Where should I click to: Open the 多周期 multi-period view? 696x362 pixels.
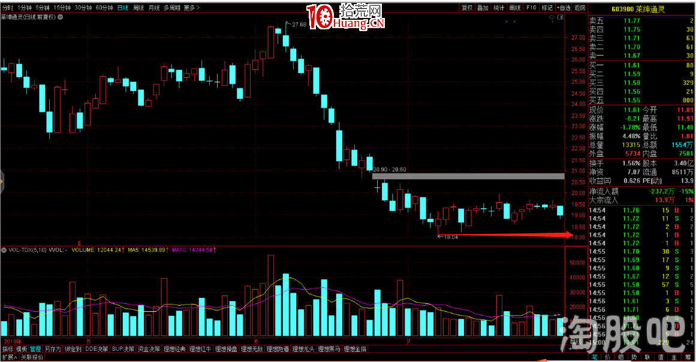tap(172, 8)
